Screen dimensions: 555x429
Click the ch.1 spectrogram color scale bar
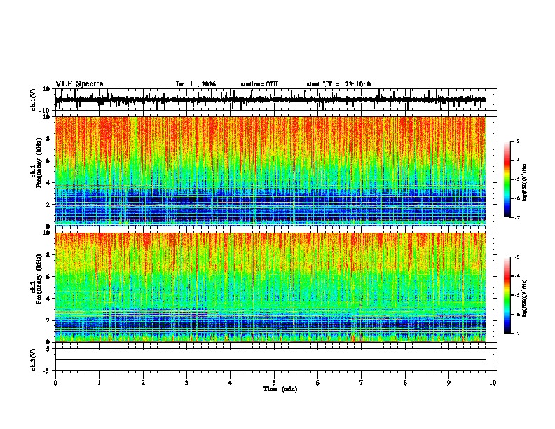(x=507, y=179)
